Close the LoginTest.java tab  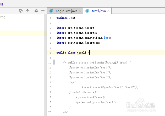(80, 11)
